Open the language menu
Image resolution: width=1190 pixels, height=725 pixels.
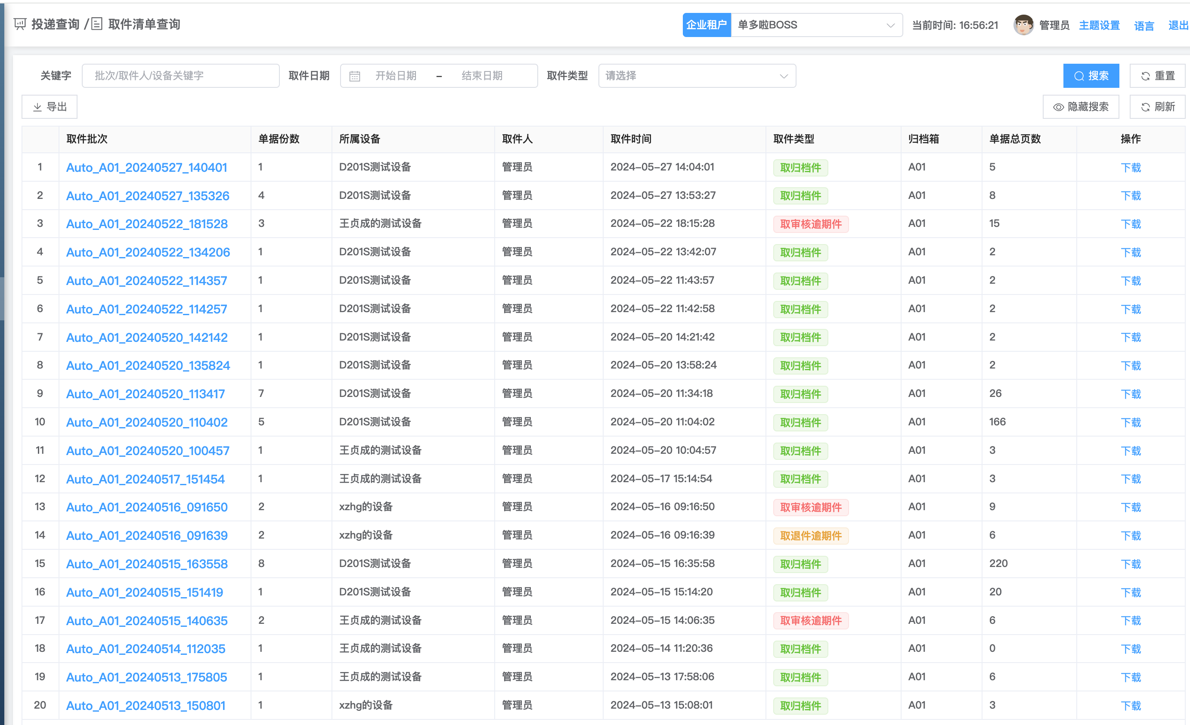[x=1144, y=25]
